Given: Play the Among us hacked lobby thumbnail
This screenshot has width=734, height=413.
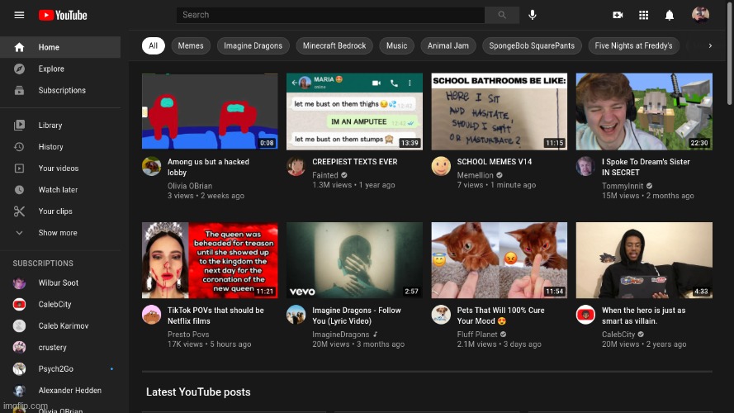Looking at the screenshot, I should pyautogui.click(x=210, y=112).
